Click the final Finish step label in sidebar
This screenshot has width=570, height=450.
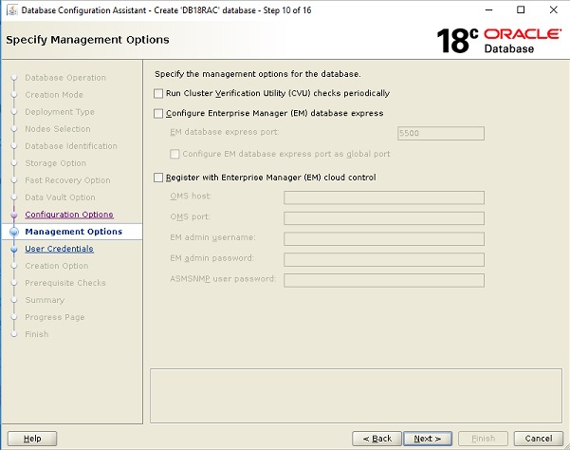(36, 334)
